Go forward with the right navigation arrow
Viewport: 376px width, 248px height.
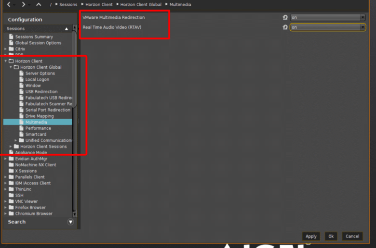pyautogui.click(x=23, y=4)
